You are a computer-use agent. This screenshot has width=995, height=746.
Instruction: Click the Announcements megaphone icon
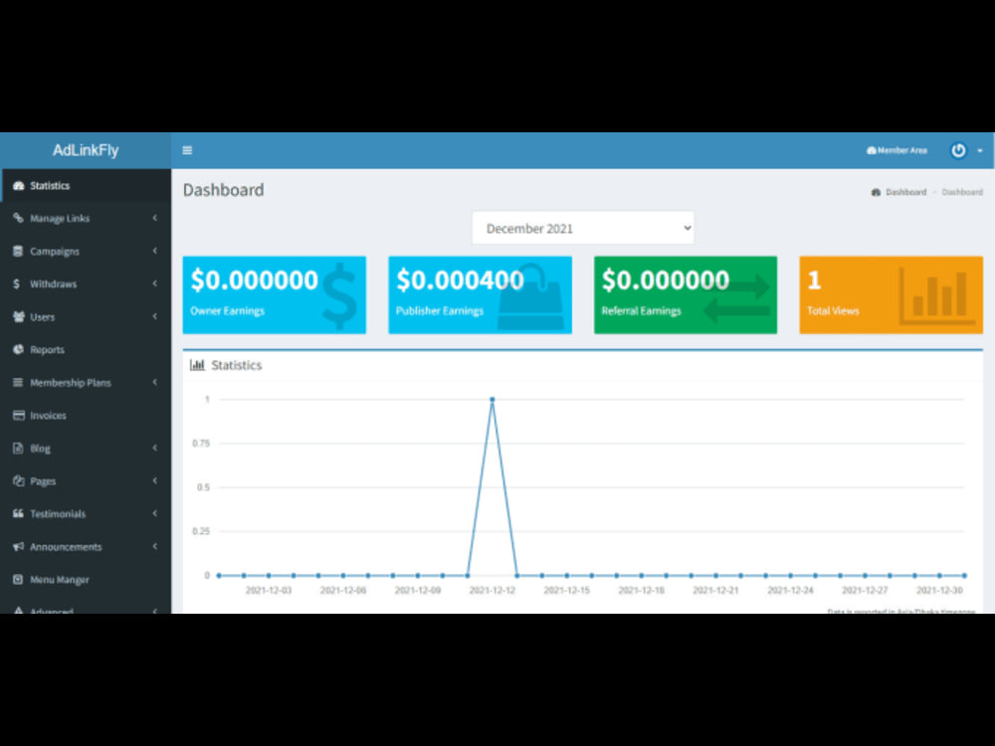[18, 547]
